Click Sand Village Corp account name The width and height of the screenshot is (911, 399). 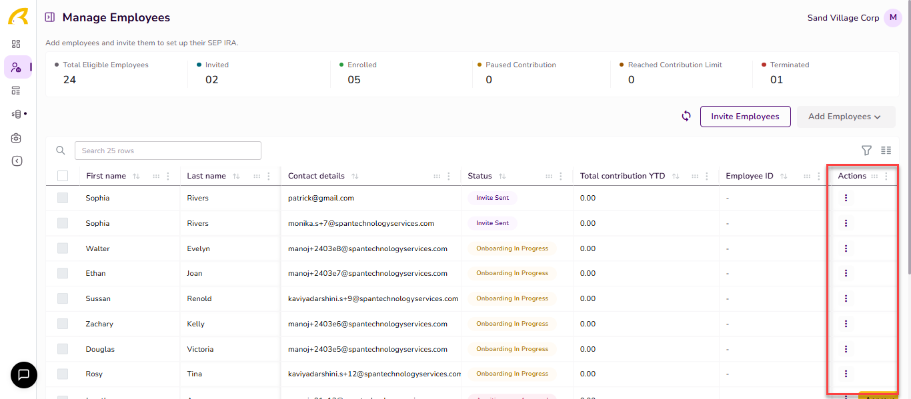[843, 18]
